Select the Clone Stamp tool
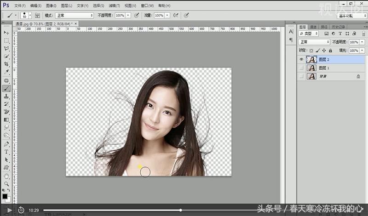Image resolution: width=368 pixels, height=216 pixels. tap(6, 96)
